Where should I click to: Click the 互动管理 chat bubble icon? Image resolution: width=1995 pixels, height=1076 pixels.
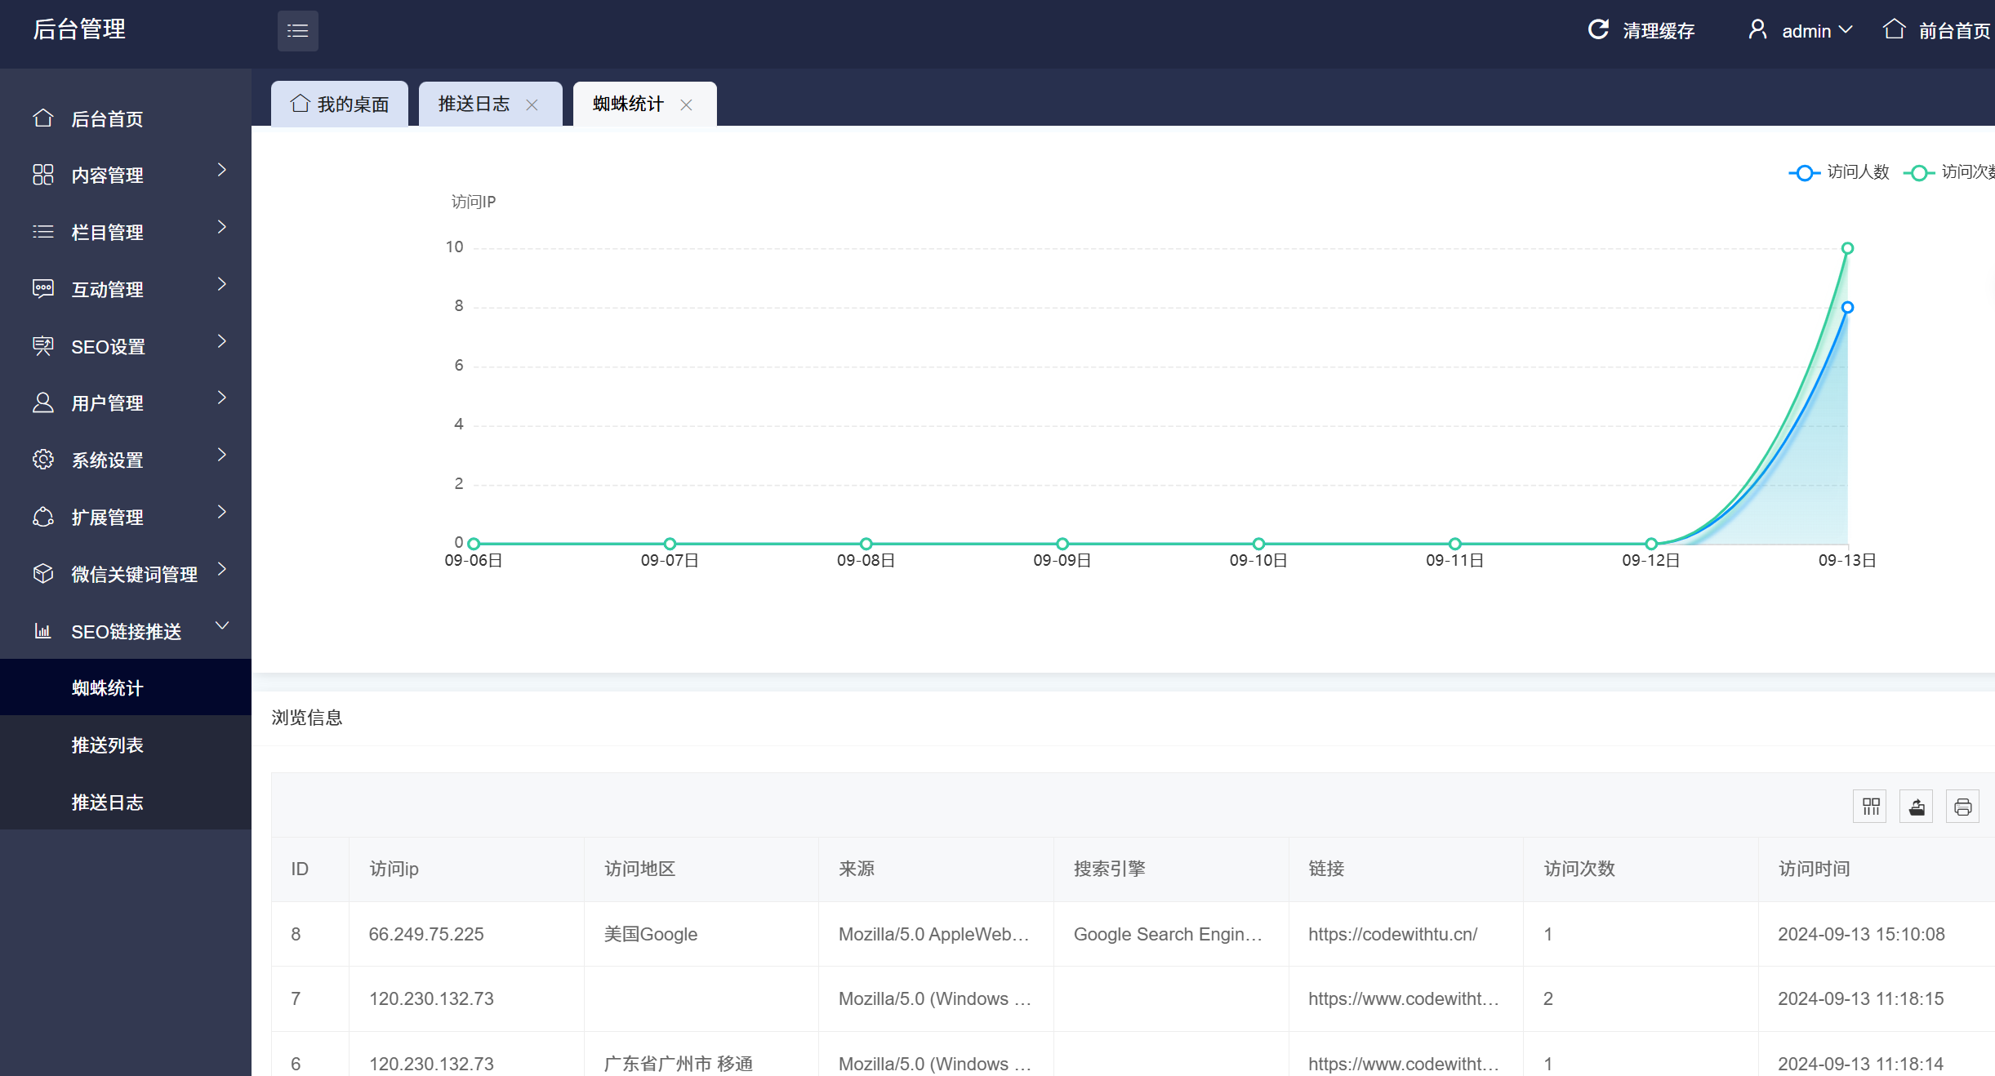coord(43,289)
